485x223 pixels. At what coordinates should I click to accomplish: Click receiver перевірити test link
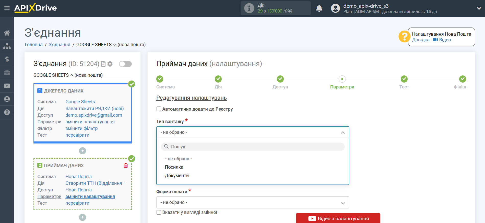pyautogui.click(x=77, y=203)
